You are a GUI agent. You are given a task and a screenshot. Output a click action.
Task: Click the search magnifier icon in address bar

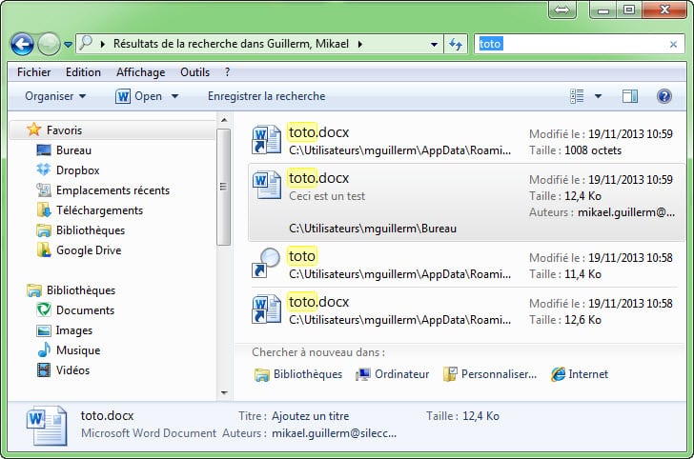(x=86, y=44)
